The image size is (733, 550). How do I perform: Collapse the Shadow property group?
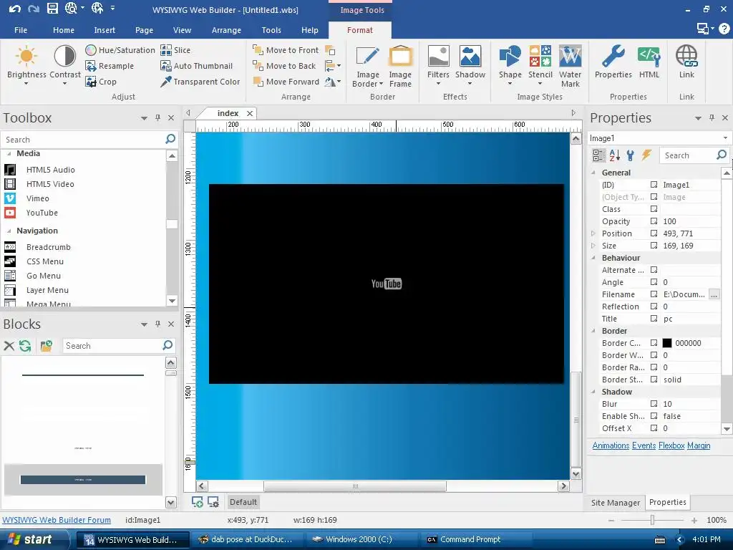click(593, 392)
